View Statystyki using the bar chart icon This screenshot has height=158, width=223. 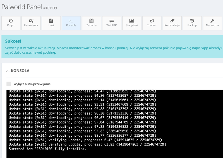pos(131,21)
